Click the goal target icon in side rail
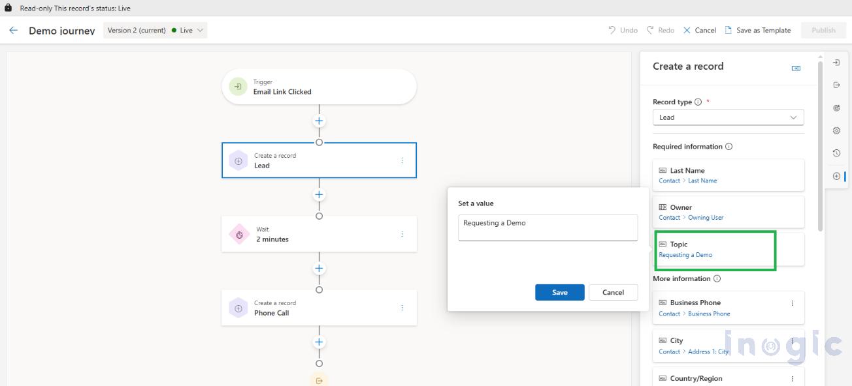Screen dimensions: 852x386 tap(836, 108)
